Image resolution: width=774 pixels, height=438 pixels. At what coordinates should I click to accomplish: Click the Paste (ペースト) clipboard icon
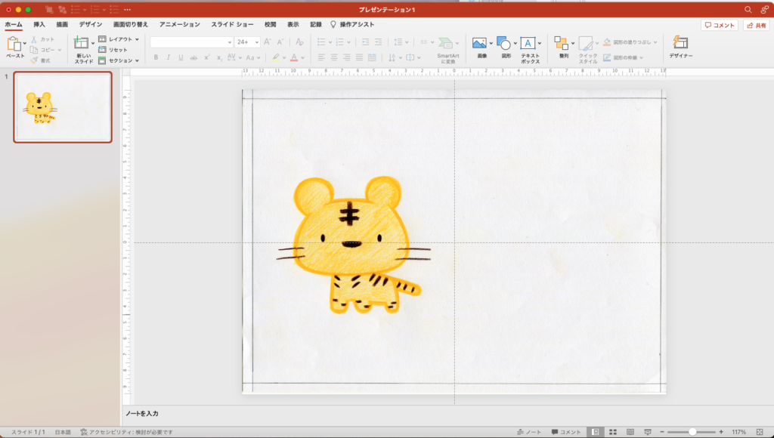point(14,44)
